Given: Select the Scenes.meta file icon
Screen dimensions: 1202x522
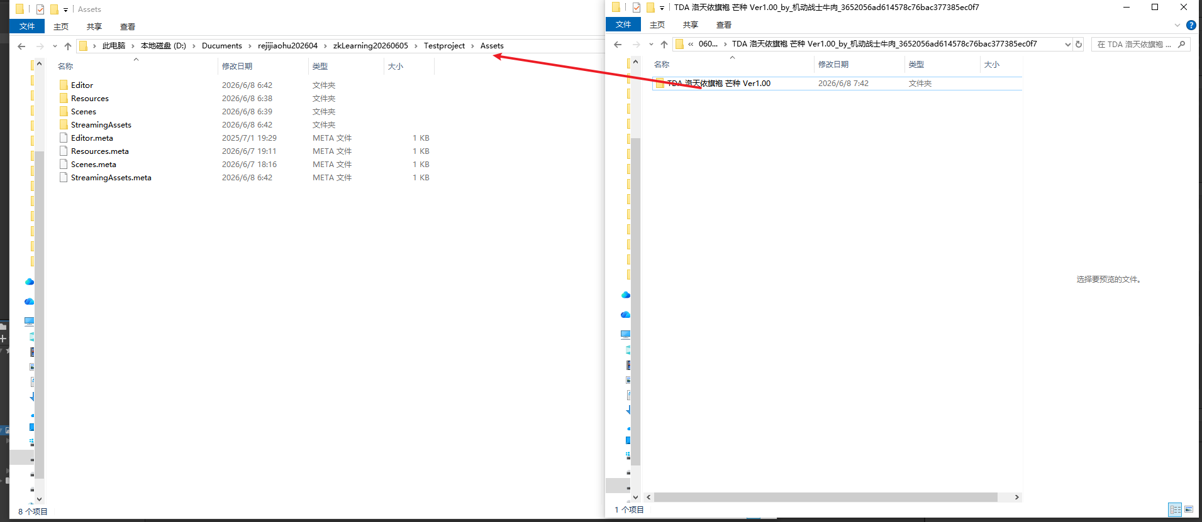Looking at the screenshot, I should [x=64, y=164].
